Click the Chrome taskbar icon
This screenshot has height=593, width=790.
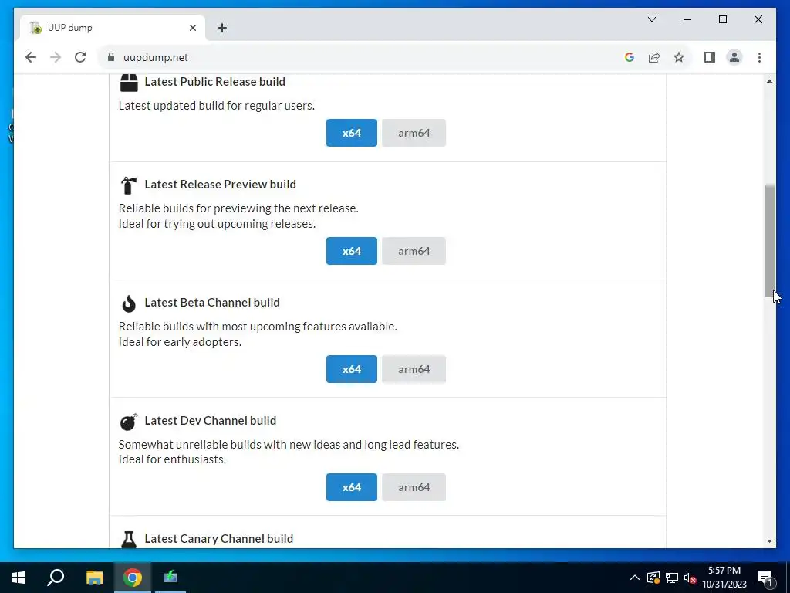tap(133, 578)
